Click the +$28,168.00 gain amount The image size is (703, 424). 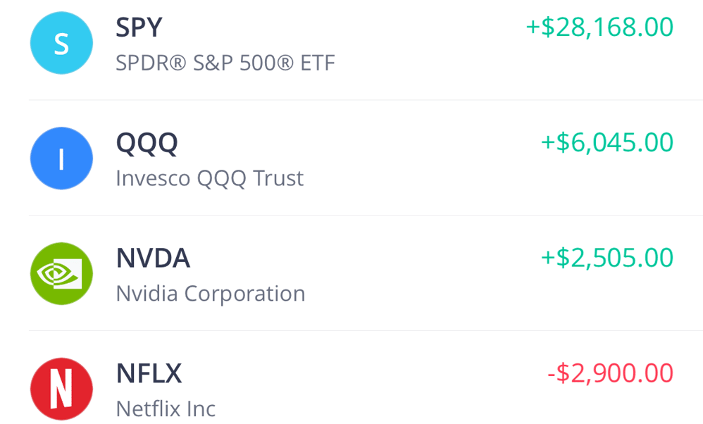(599, 27)
